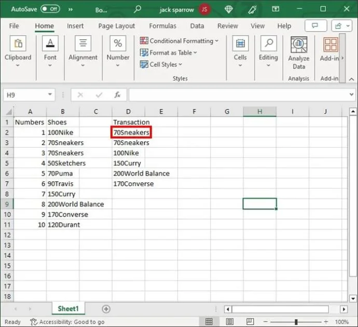Screen dimensions: 358x327
Task: Click the pen coming-soon icon in title bar
Action: tap(252, 9)
